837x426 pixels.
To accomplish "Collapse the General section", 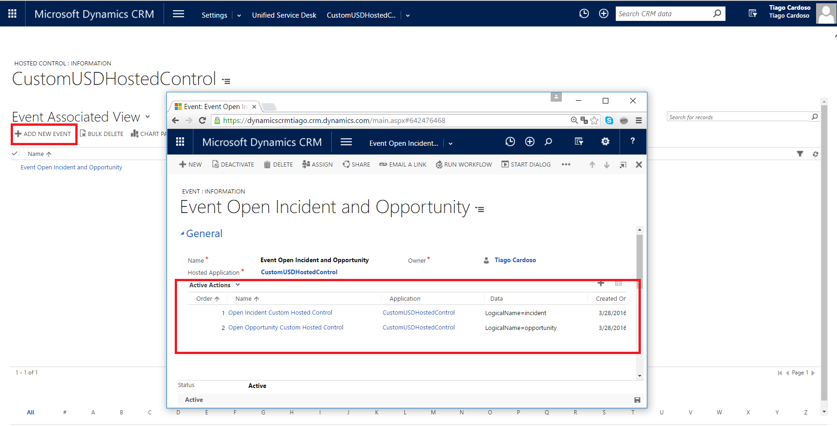I will [x=182, y=234].
